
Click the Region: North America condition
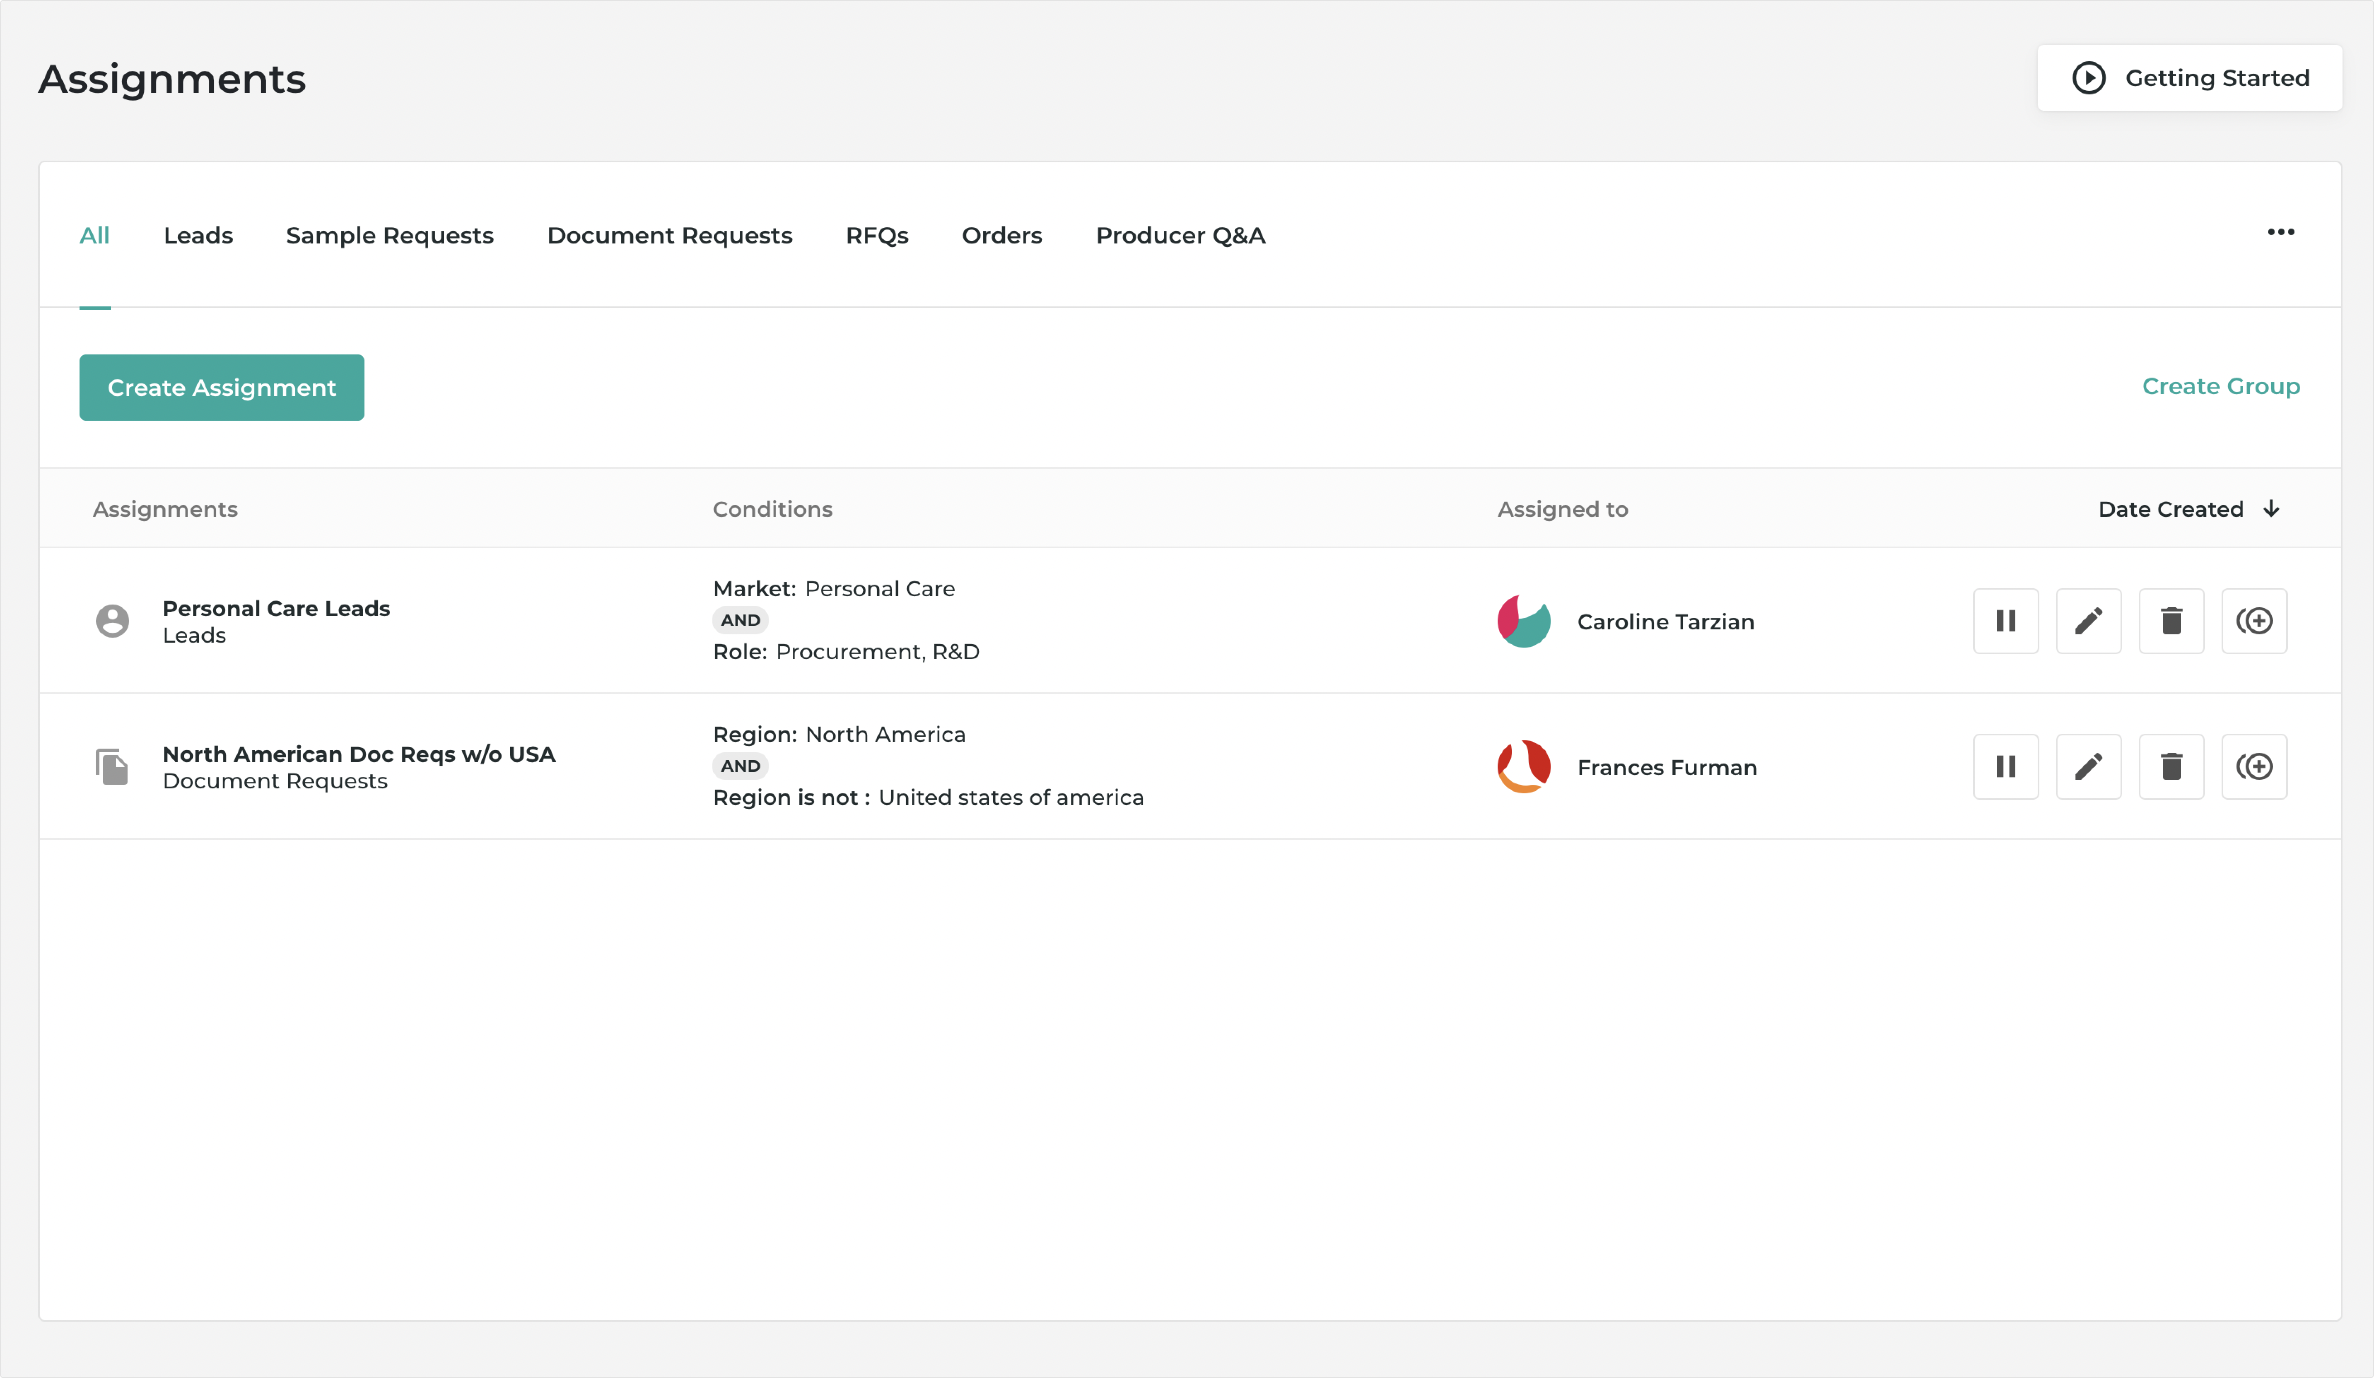(840, 735)
